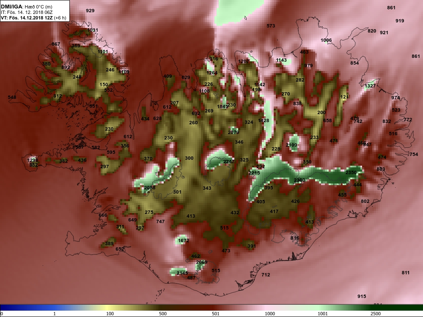Click the point labeled "838"
The height and width of the screenshot is (317, 423).
point(297,104)
